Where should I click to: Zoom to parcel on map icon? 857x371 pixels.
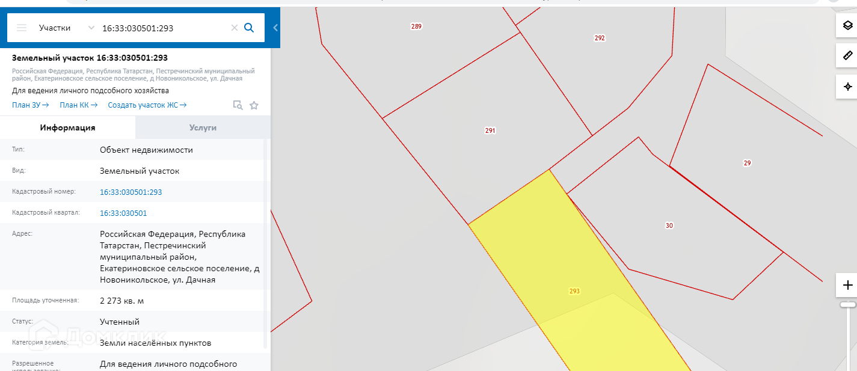(238, 105)
